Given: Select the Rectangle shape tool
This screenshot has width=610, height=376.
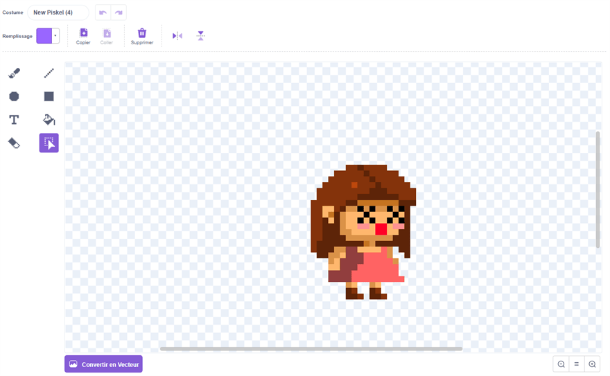Looking at the screenshot, I should click(49, 96).
